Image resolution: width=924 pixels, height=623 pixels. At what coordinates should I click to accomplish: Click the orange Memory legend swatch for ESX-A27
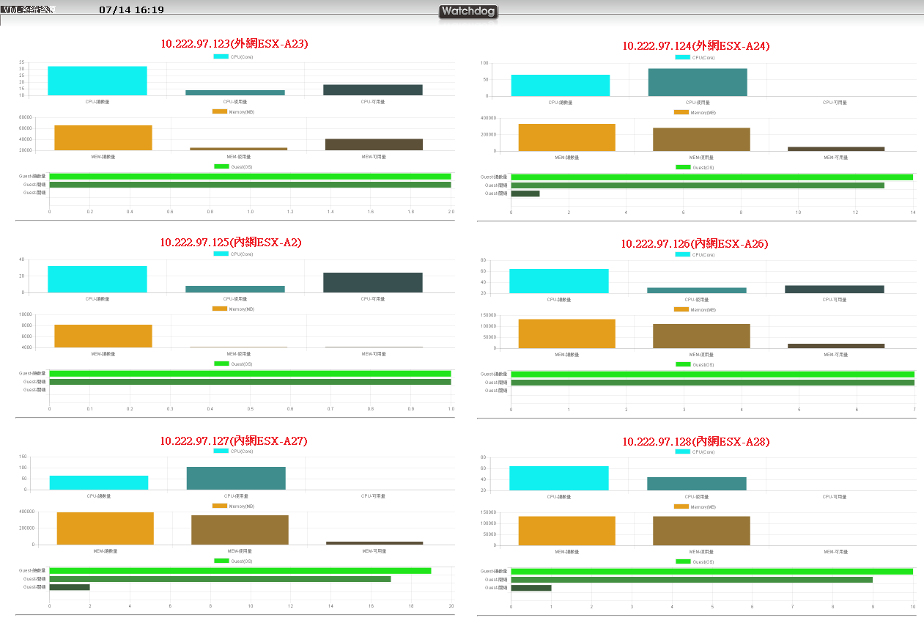[x=219, y=506]
